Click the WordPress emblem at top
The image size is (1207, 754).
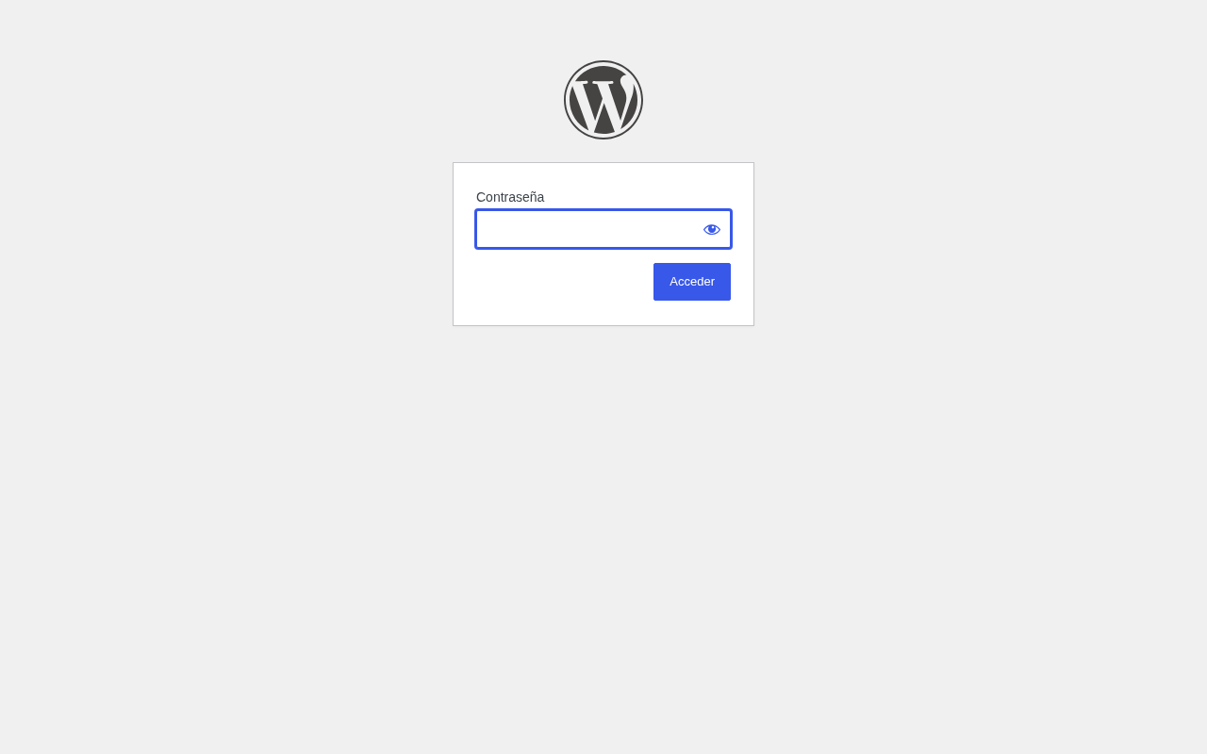(x=603, y=100)
